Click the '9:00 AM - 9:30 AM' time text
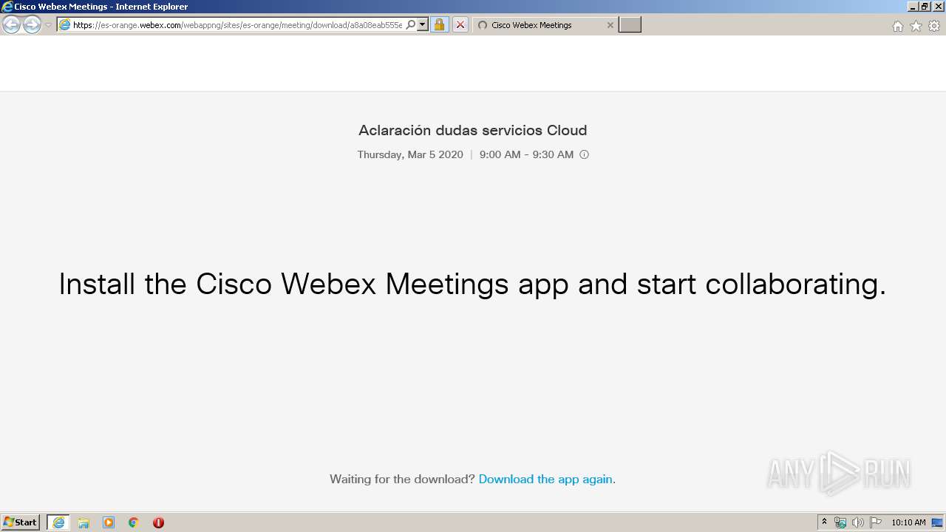This screenshot has height=532, width=946. (x=526, y=154)
